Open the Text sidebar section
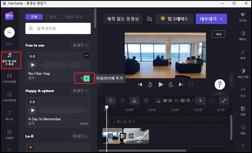 (x=9, y=116)
